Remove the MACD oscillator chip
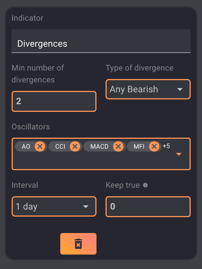 click(x=118, y=146)
